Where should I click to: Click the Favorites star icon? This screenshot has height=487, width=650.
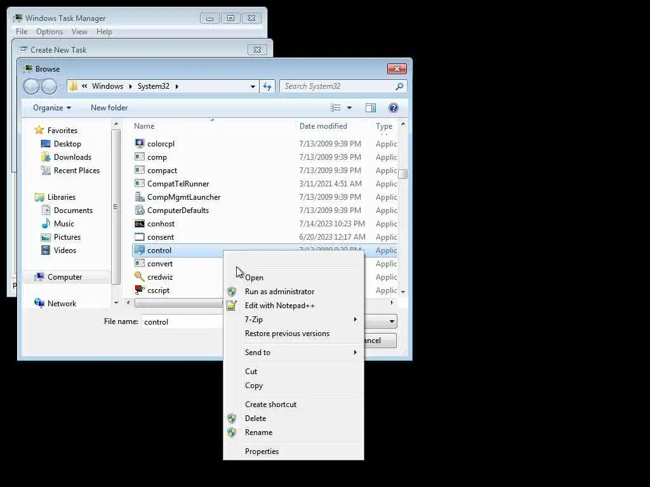[39, 130]
